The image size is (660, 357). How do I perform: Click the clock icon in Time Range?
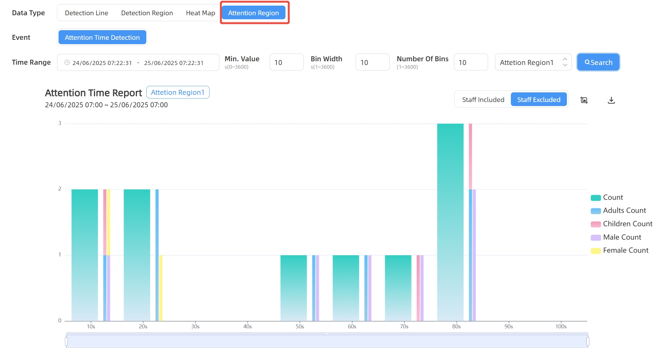(67, 63)
